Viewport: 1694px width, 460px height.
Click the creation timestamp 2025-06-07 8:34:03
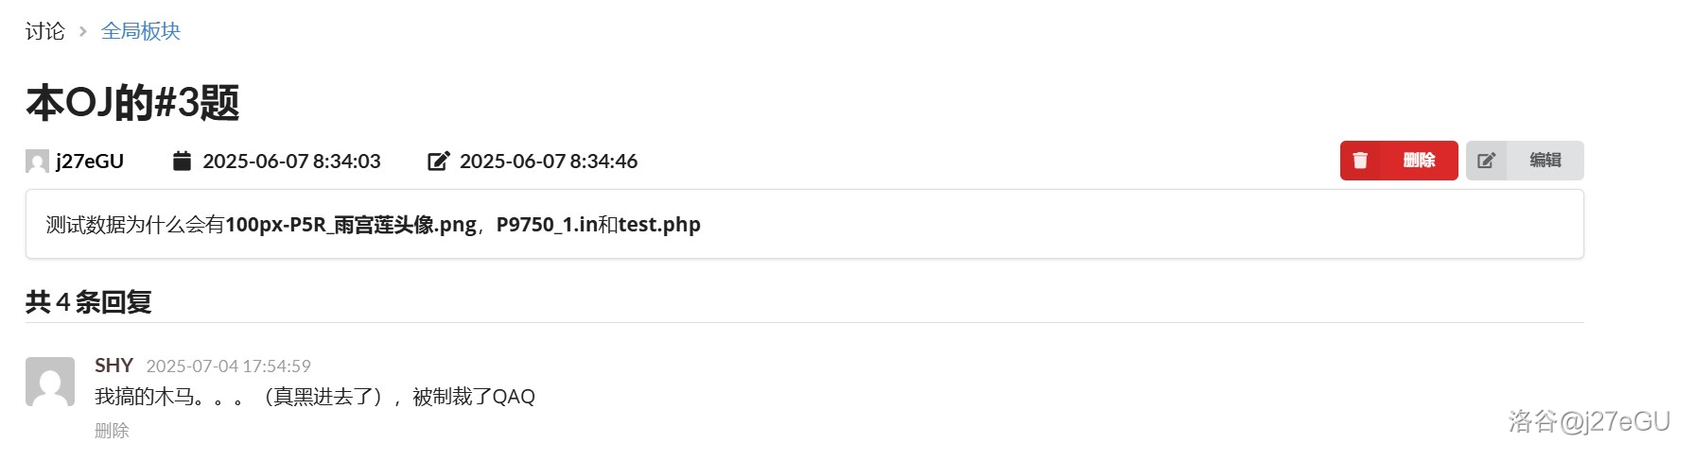(x=291, y=162)
